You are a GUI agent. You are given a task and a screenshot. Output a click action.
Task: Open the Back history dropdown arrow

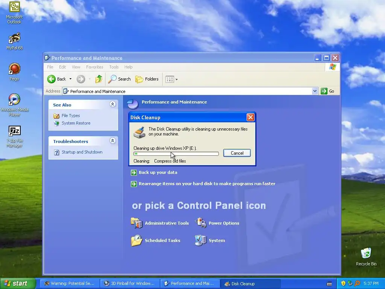pos(70,79)
